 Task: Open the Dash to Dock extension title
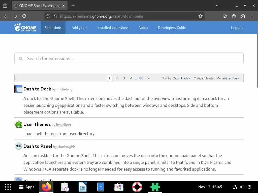pos(37,89)
